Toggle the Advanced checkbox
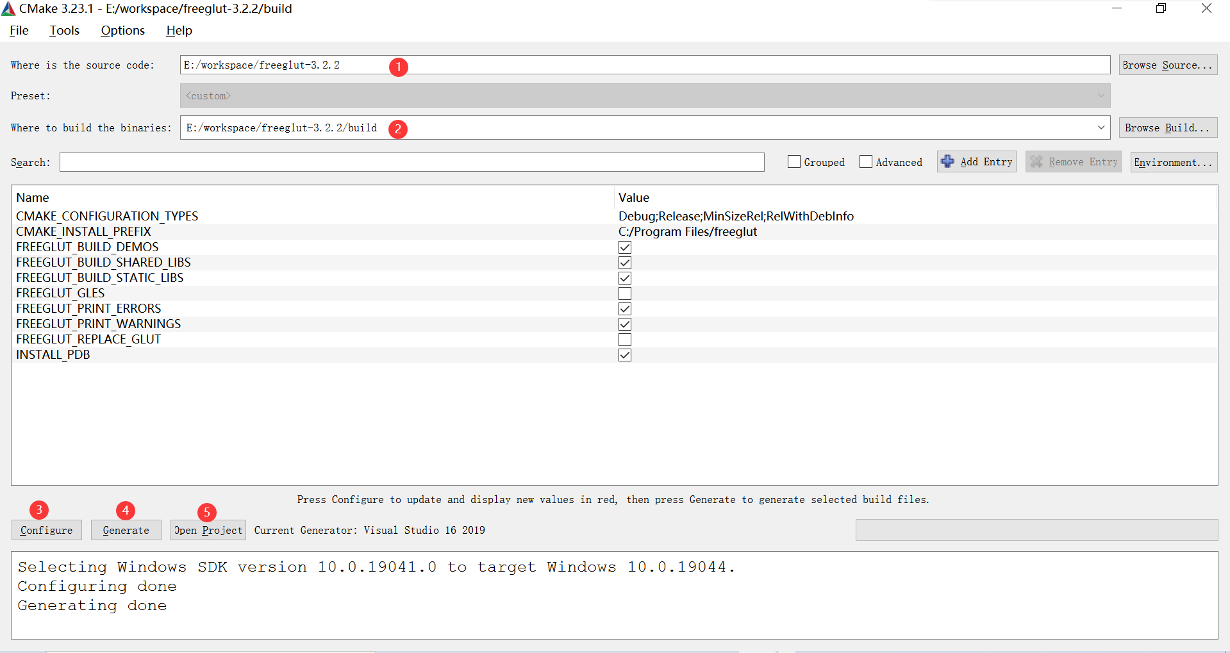Image resolution: width=1230 pixels, height=653 pixels. (866, 161)
